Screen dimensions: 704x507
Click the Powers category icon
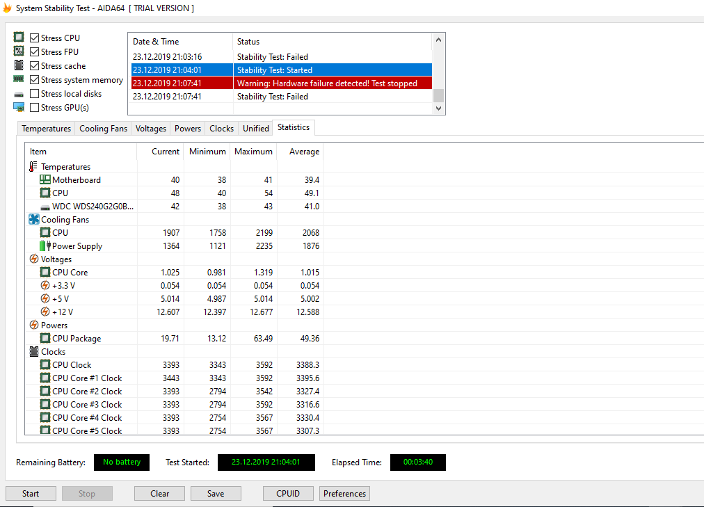pos(33,325)
